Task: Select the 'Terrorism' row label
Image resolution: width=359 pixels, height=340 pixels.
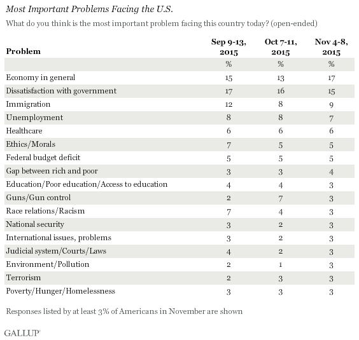Action: (24, 278)
